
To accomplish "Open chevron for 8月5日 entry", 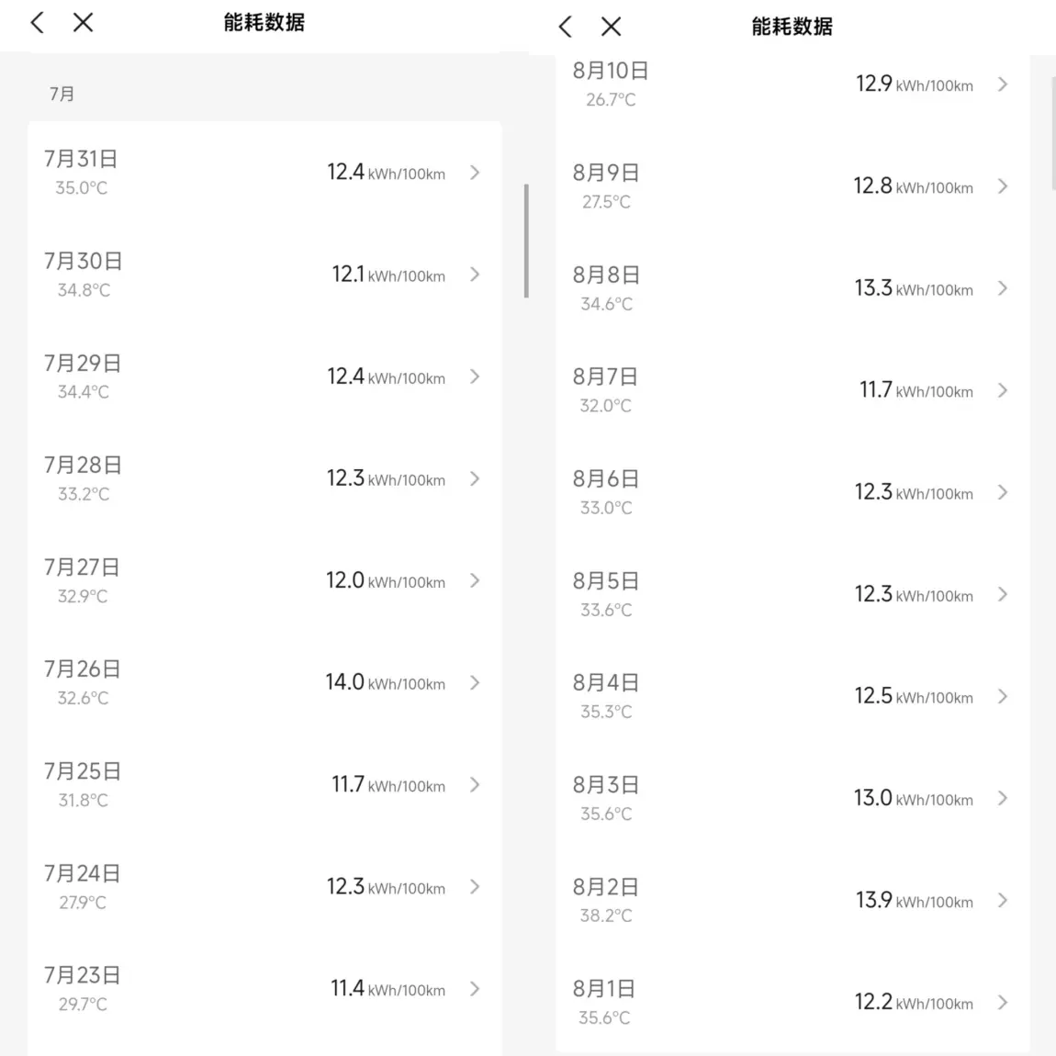I will click(1003, 594).
